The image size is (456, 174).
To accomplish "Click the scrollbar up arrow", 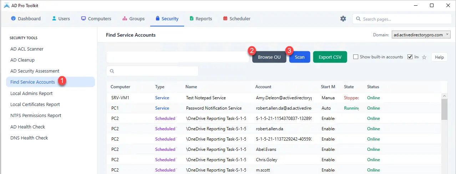I will pyautogui.click(x=444, y=96).
